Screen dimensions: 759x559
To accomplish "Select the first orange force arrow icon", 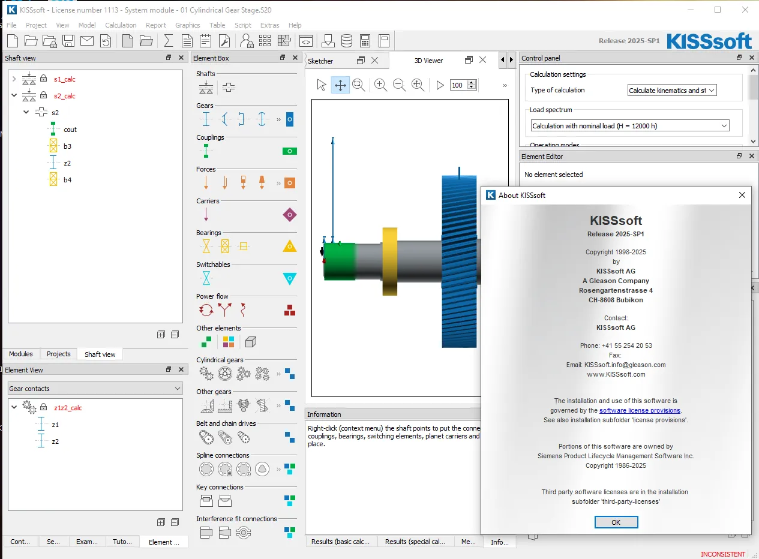I will (206, 183).
